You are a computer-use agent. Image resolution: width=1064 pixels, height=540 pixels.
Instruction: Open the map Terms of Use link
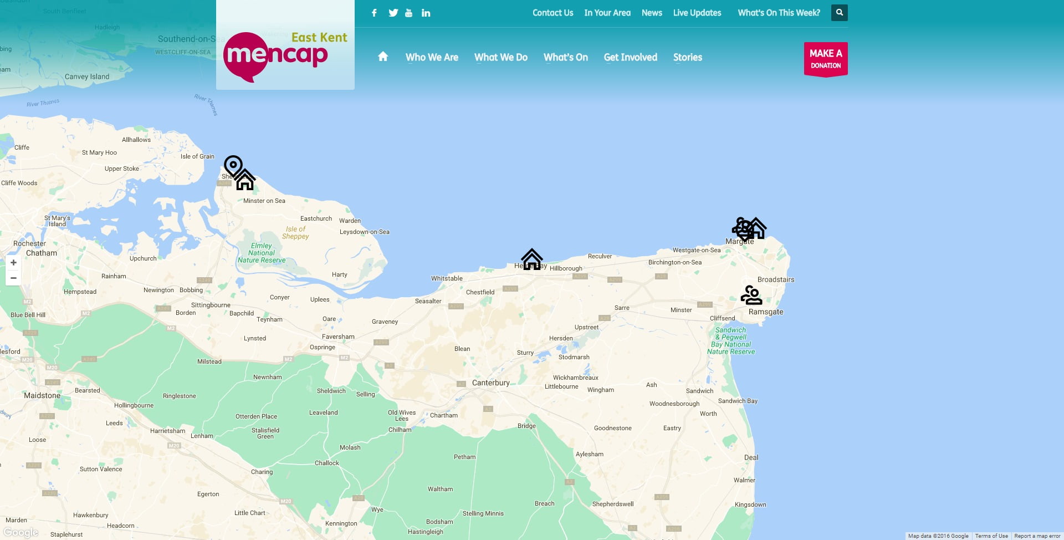point(991,536)
